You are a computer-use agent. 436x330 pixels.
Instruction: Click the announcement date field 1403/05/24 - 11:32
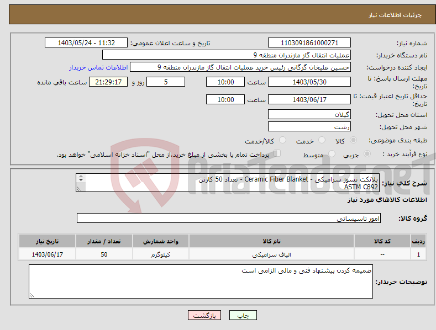click(86, 43)
